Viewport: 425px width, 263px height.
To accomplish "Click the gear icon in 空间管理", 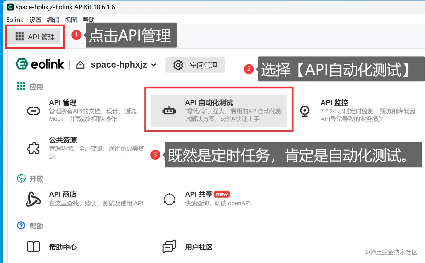I will tap(178, 65).
